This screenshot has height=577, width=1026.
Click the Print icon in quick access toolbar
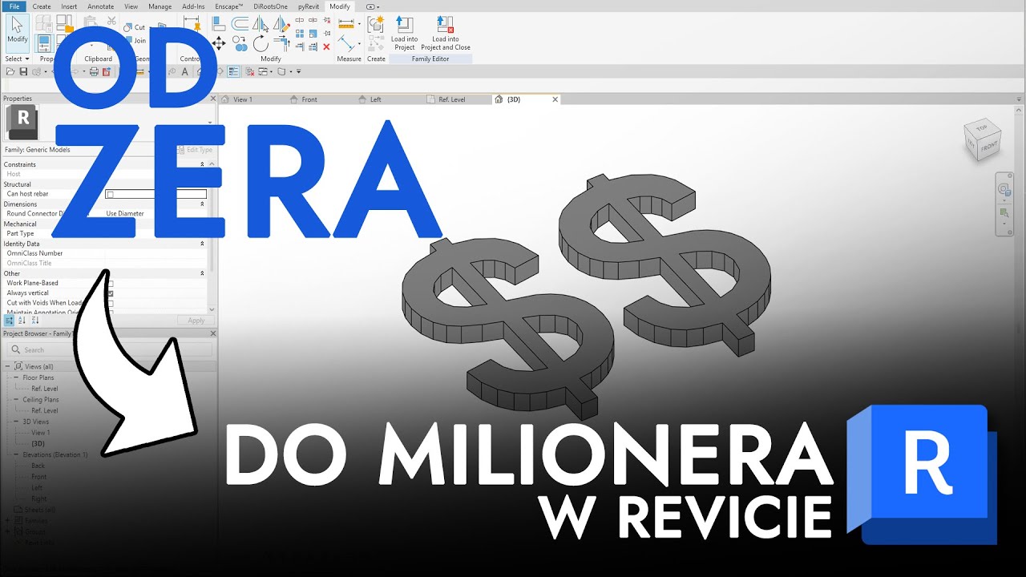point(94,71)
